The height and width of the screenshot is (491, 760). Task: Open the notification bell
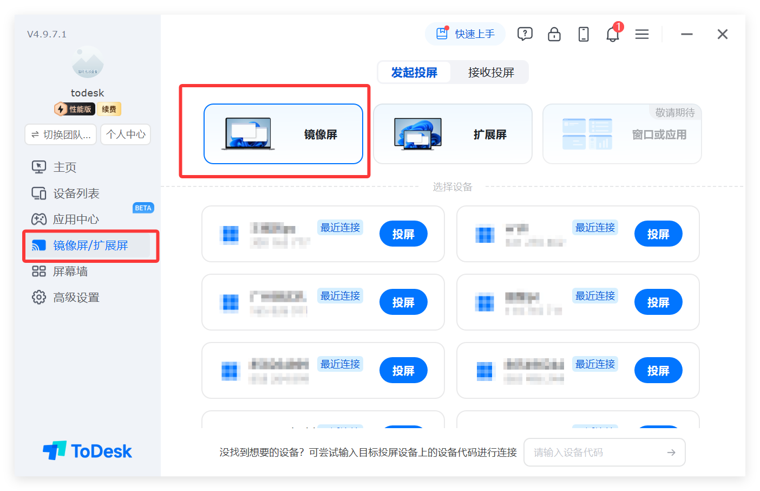tap(613, 34)
